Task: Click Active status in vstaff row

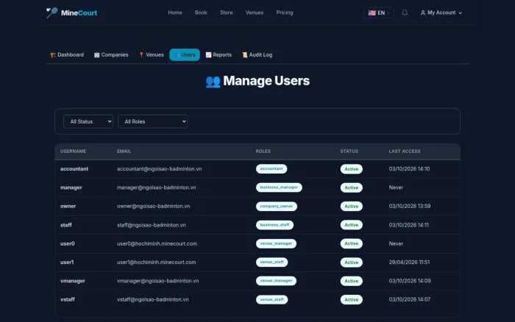Action: [351, 300]
